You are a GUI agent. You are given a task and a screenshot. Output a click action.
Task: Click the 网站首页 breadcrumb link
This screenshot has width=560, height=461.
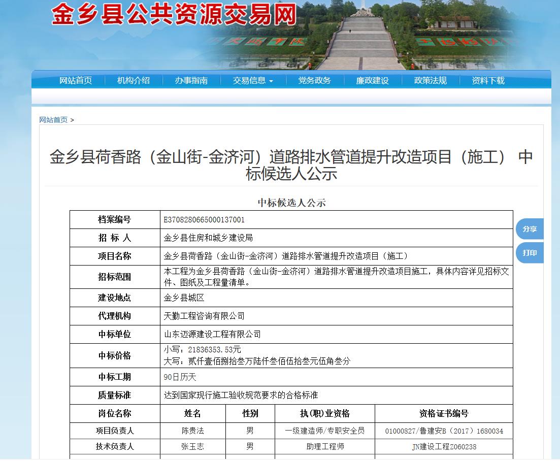[53, 120]
